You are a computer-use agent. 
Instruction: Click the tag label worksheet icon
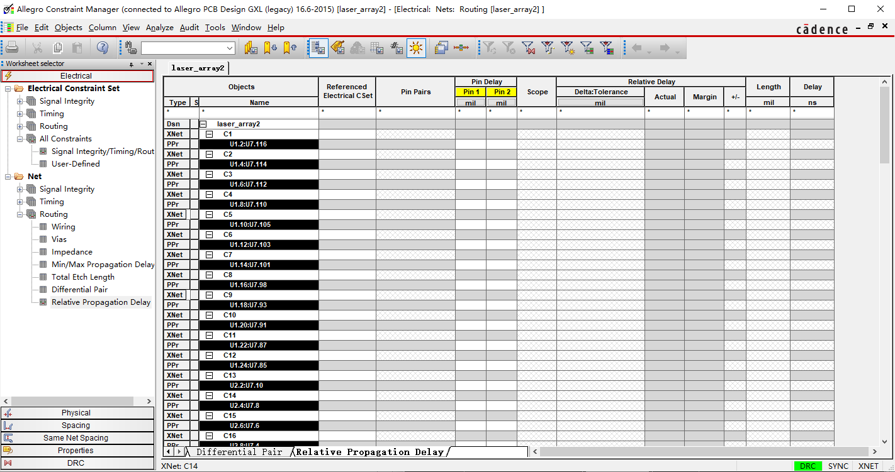pos(338,48)
